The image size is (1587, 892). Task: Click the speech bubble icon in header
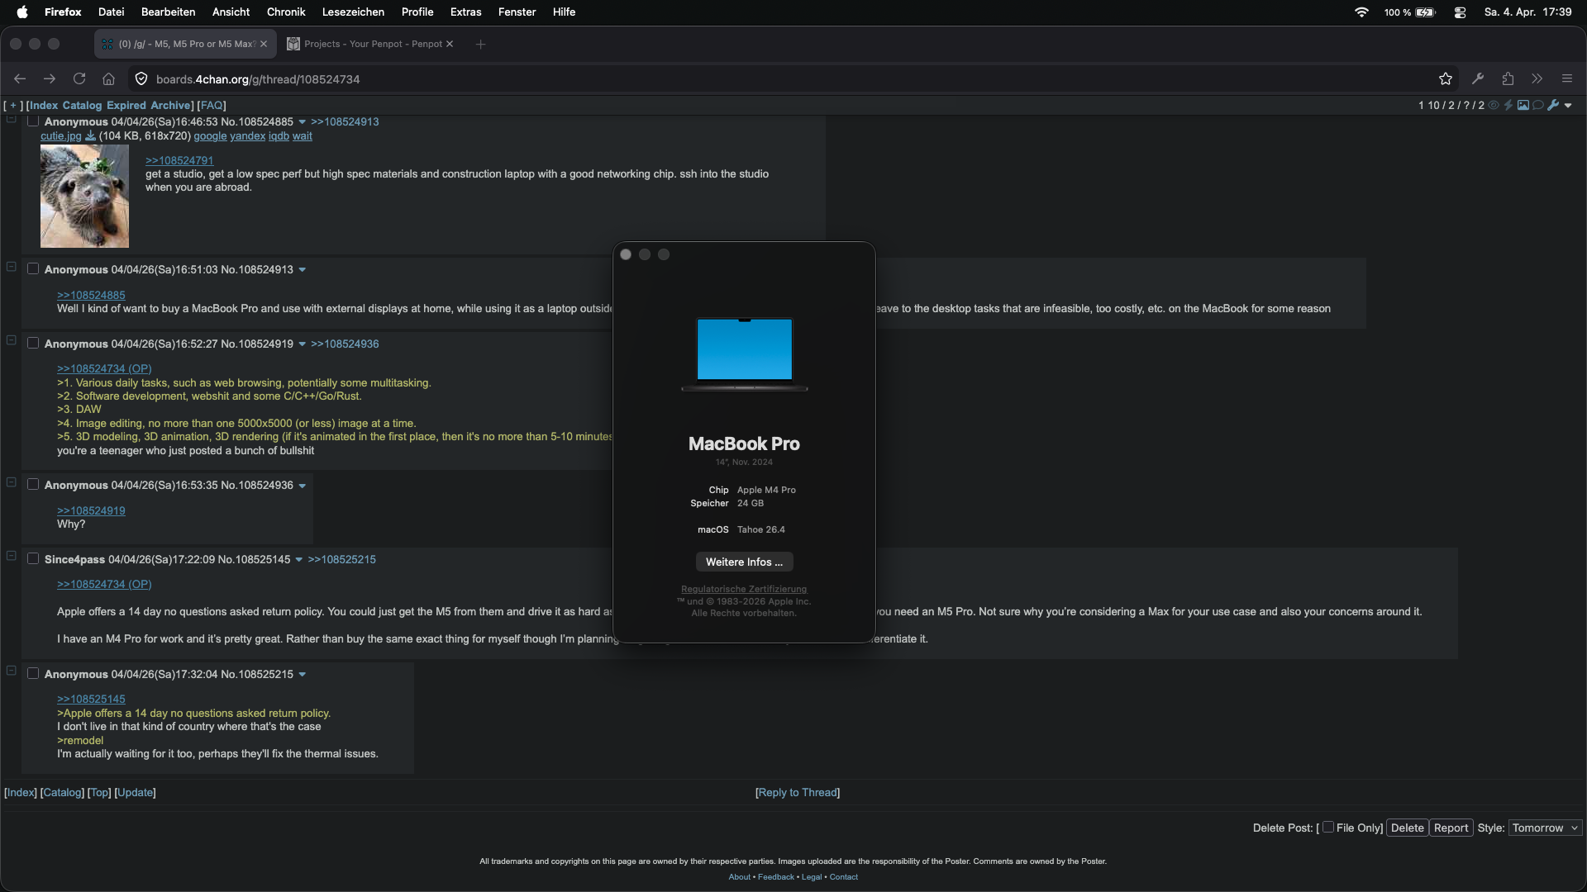pos(1538,105)
